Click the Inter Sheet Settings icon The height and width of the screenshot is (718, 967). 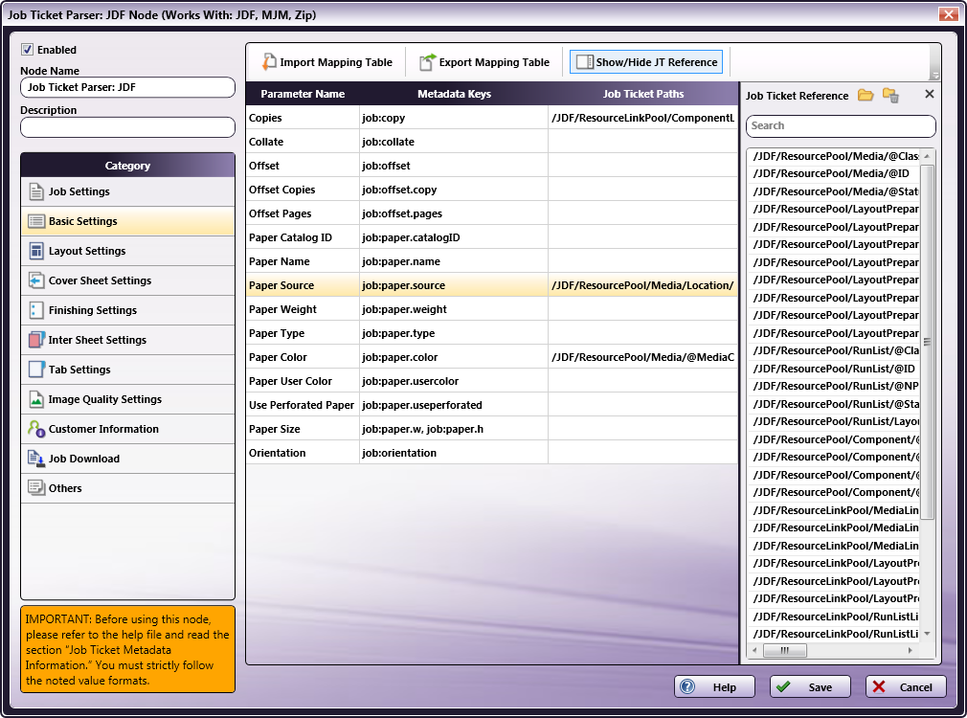click(x=36, y=340)
